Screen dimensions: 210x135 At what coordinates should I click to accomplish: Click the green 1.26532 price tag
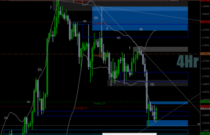(x=205, y=102)
